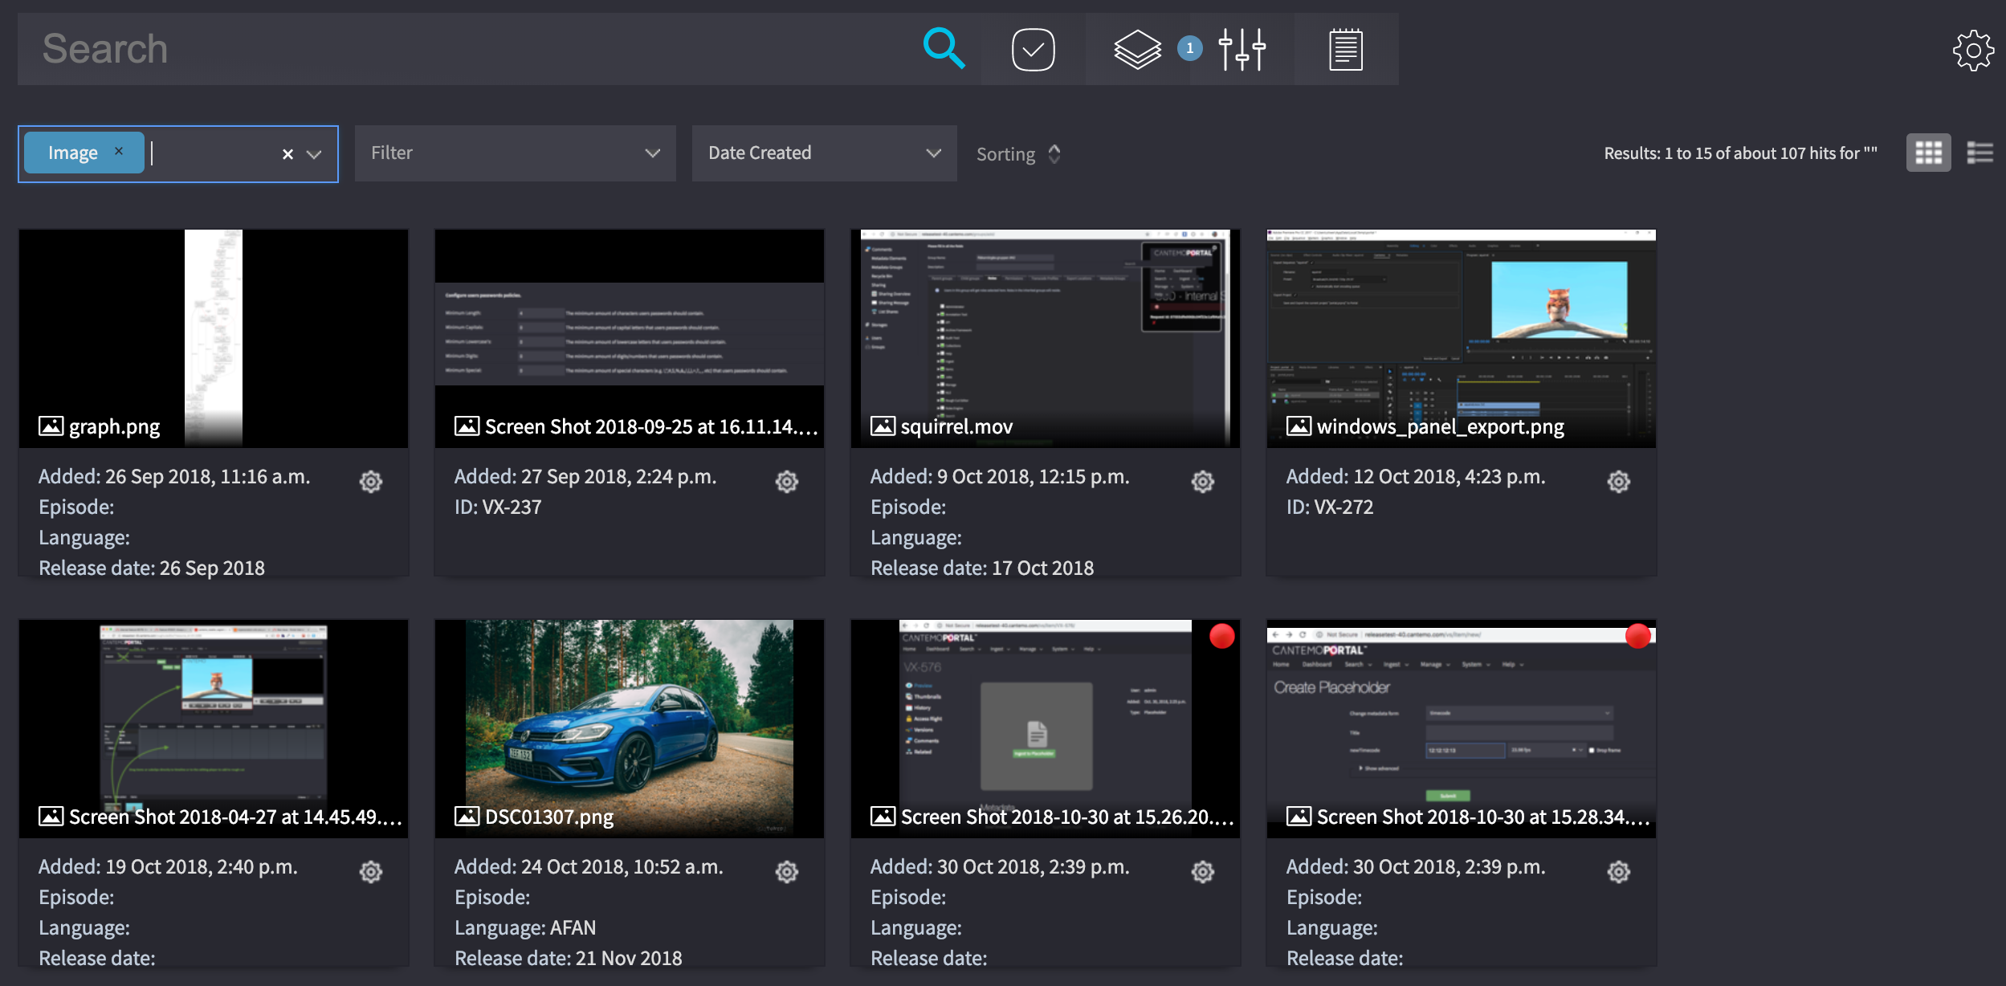
Task: Click image type icon beside DSC01307.png
Action: click(x=467, y=816)
